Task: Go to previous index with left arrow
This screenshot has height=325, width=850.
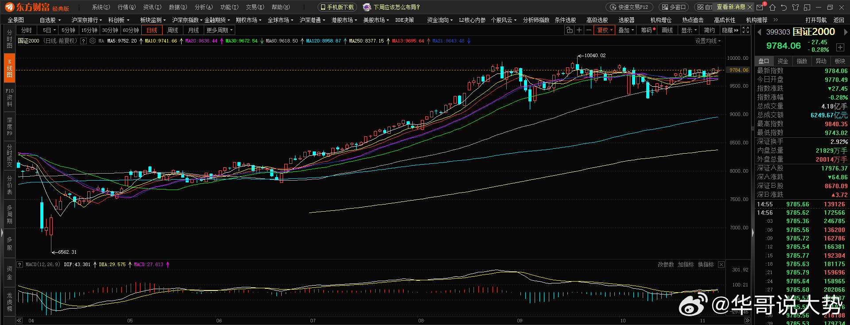Action: (759, 32)
